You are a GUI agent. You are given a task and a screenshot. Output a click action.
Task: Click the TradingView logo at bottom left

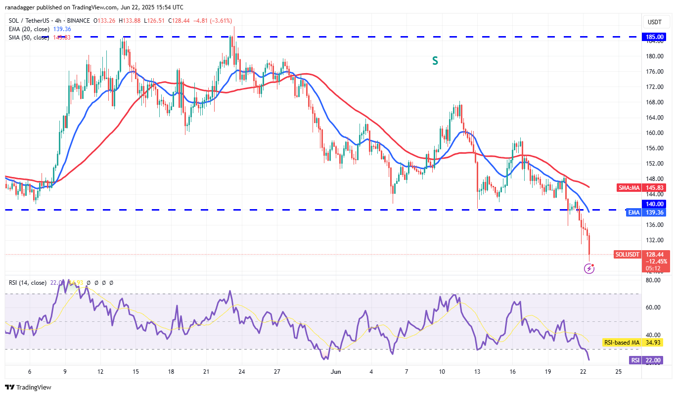28,387
